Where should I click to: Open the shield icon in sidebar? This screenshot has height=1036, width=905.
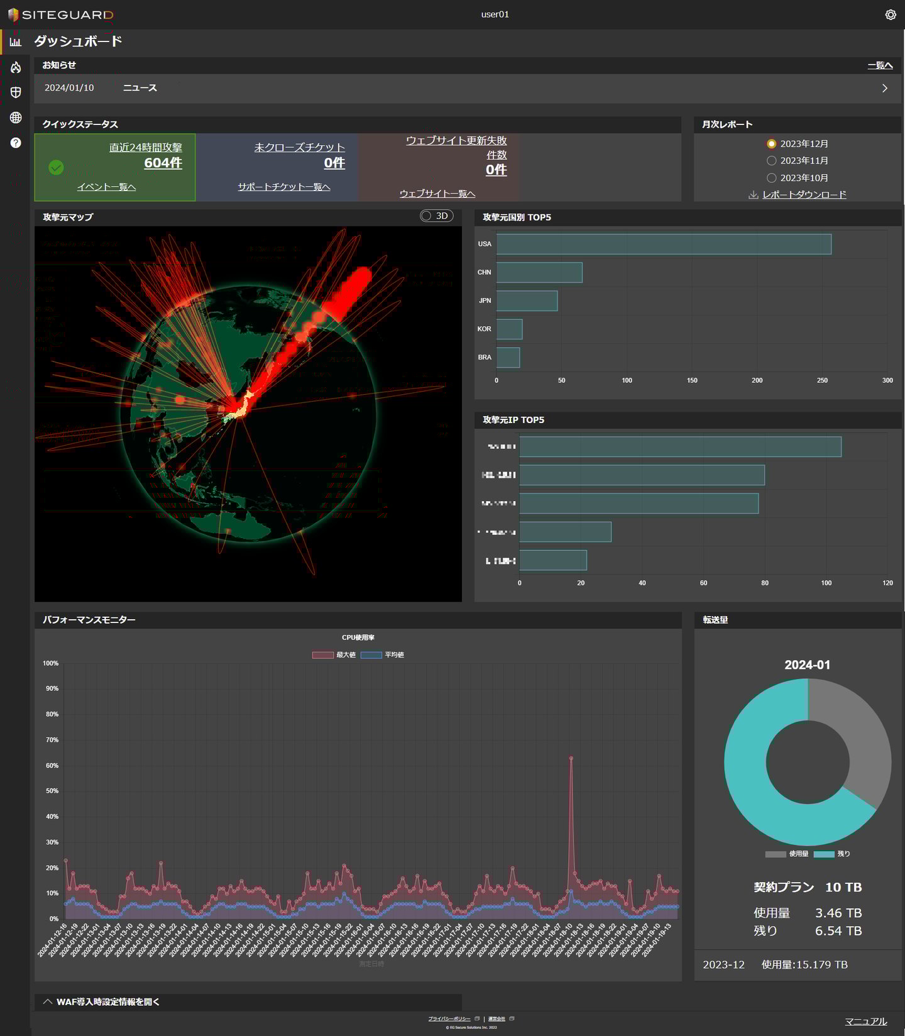pyautogui.click(x=16, y=92)
